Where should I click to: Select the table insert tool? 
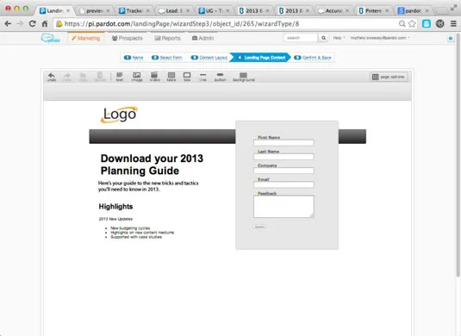[x=171, y=77]
